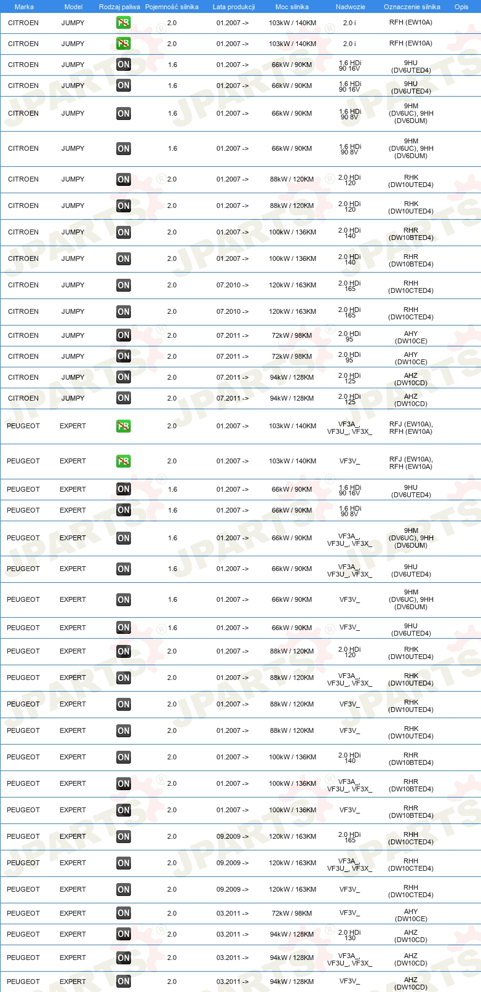This screenshot has height=992, width=481.
Task: Select '72kW / 98KM' in Peugeot Expert row
Action: pyautogui.click(x=292, y=913)
